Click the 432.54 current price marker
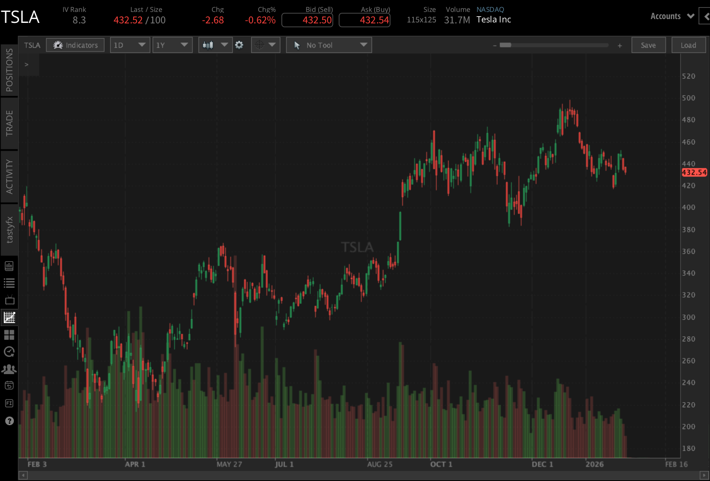 pyautogui.click(x=694, y=172)
